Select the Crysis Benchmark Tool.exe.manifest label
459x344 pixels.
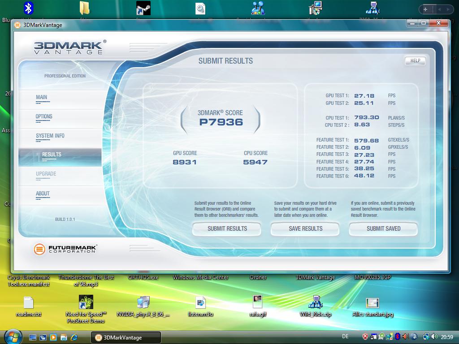(x=28, y=280)
